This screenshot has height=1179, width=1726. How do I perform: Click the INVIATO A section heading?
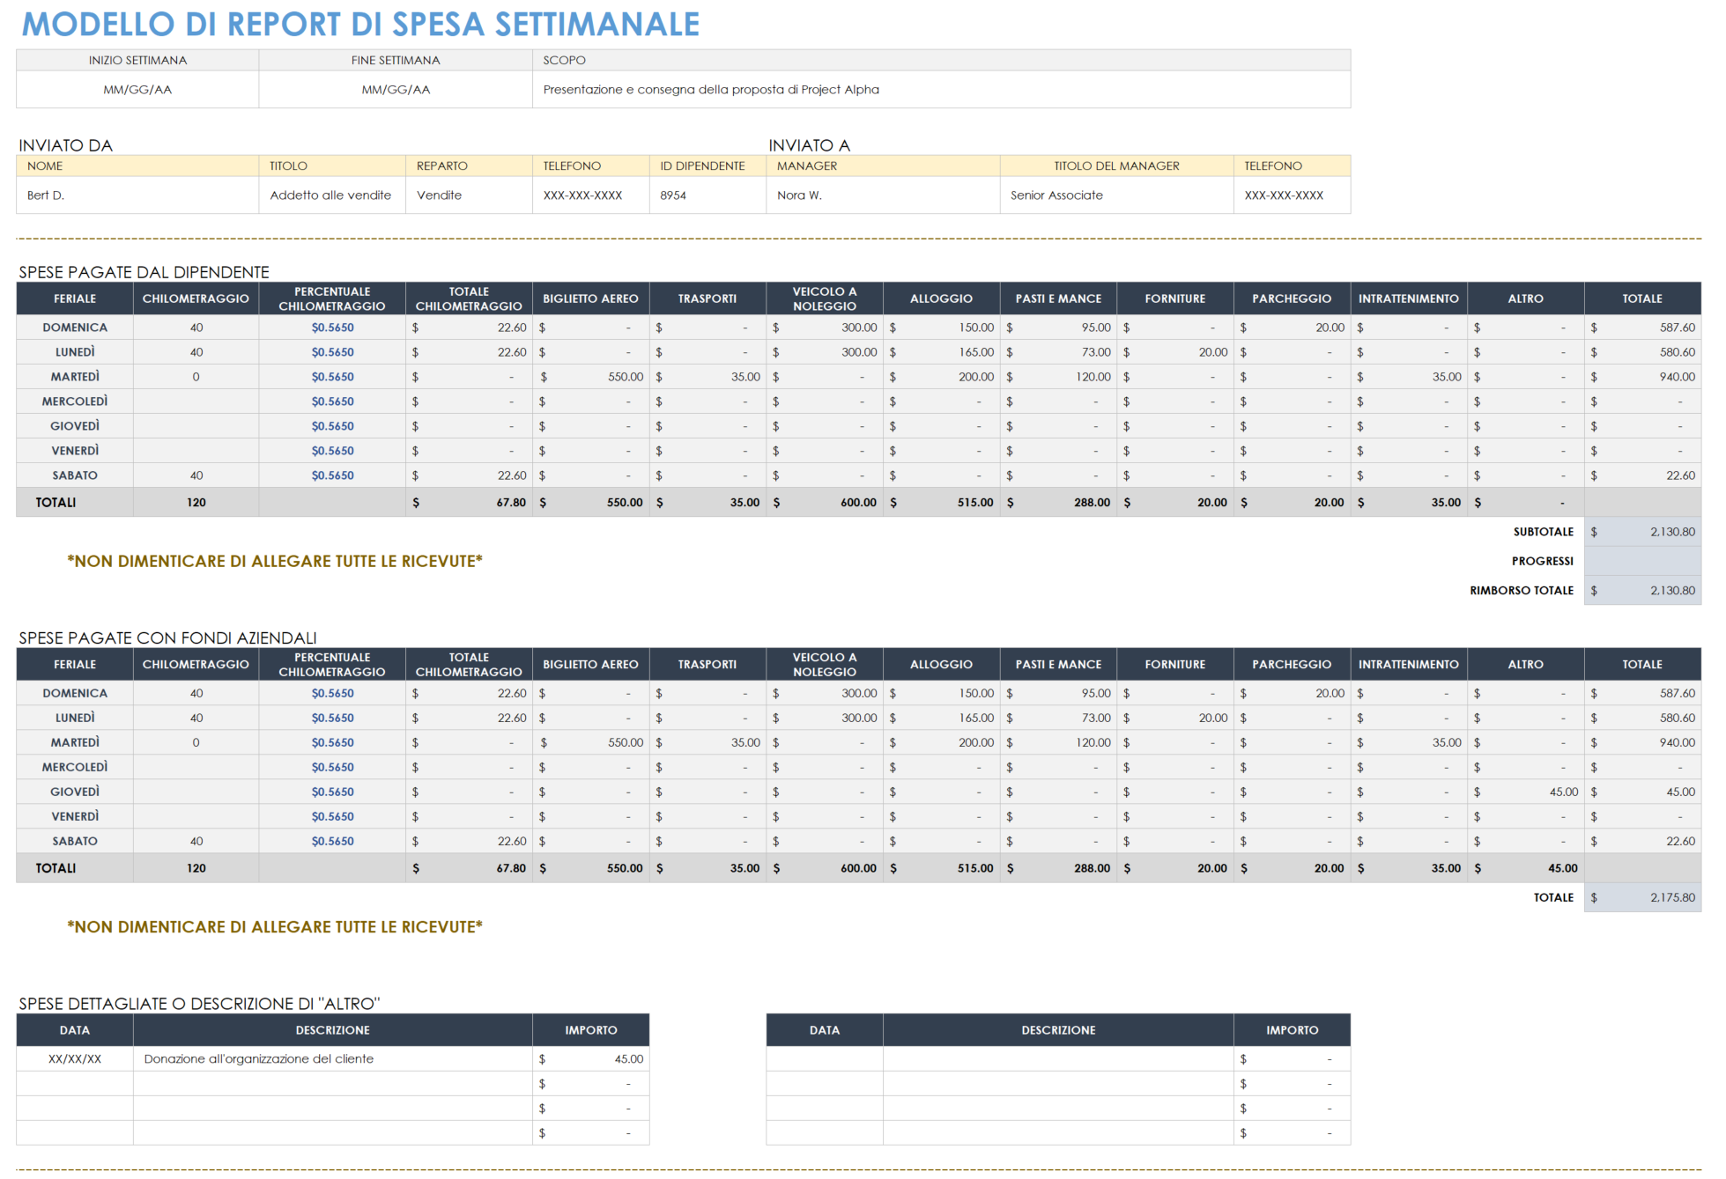[x=809, y=145]
